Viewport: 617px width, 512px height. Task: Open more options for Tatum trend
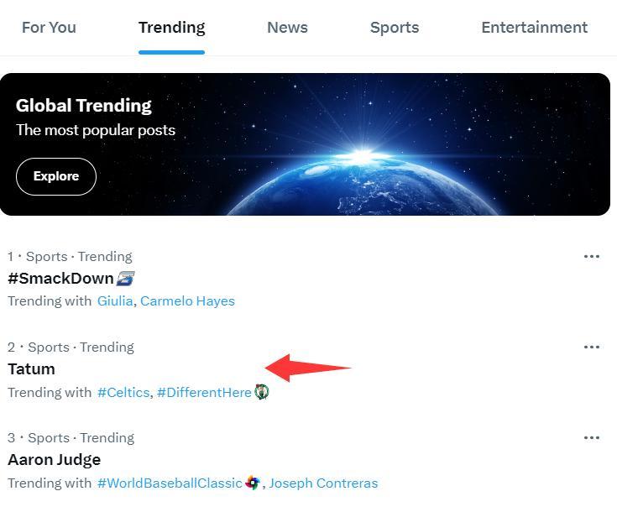pyautogui.click(x=592, y=347)
